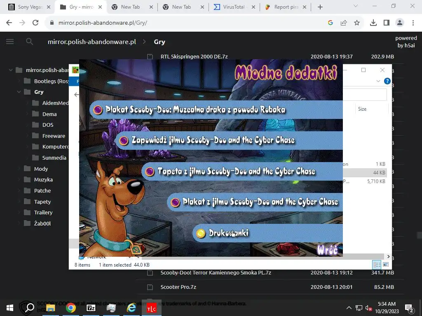This screenshot has width=422, height=316.
Task: Toggle Chrome side panel icon
Action: 387,23
